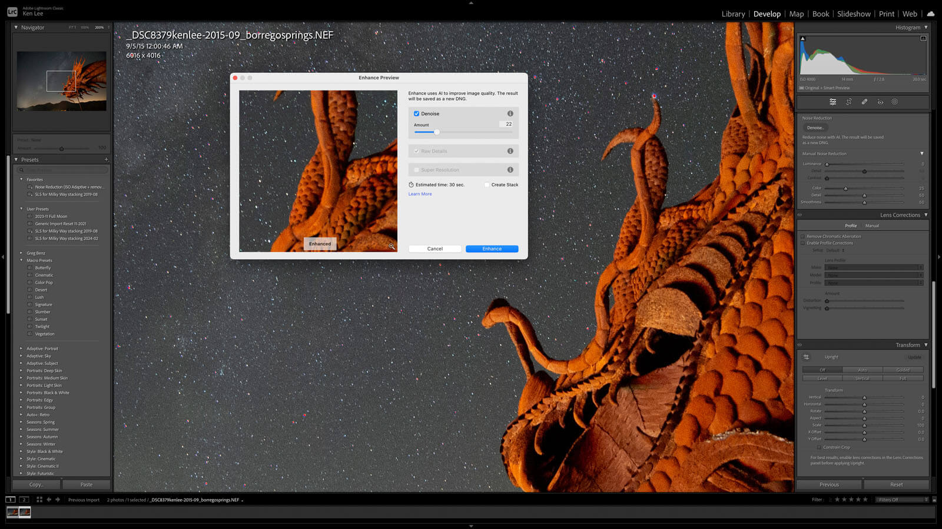Enable the Create Stack checkbox

tap(487, 185)
